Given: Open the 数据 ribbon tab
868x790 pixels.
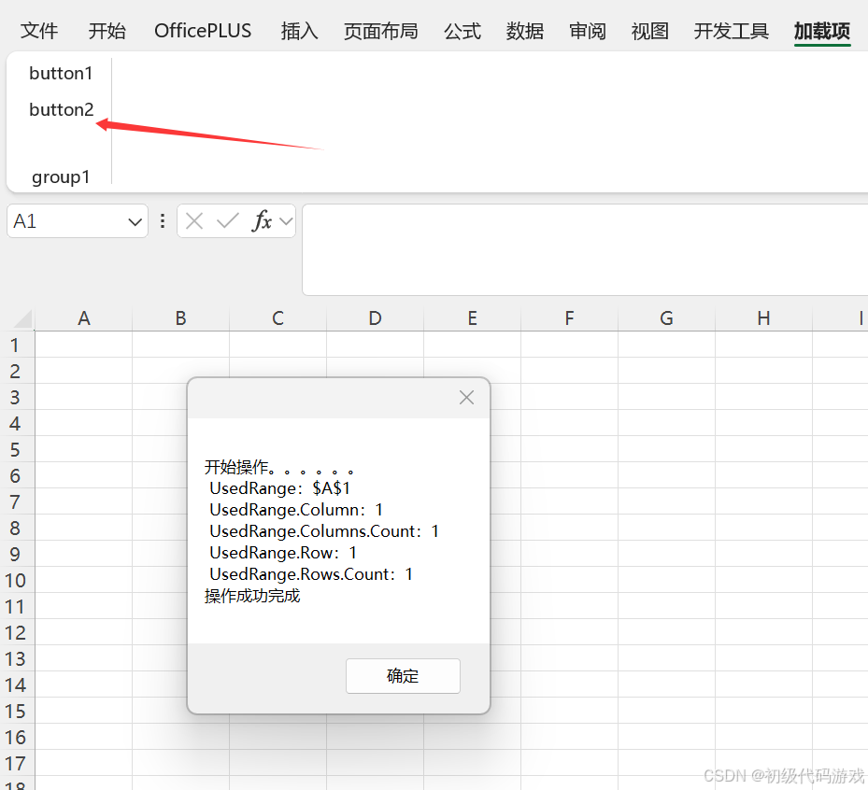Looking at the screenshot, I should click(x=525, y=31).
